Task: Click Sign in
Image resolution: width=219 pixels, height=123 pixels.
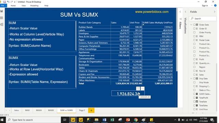Action: point(205,5)
